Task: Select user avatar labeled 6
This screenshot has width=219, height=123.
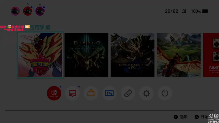Action: (40, 11)
